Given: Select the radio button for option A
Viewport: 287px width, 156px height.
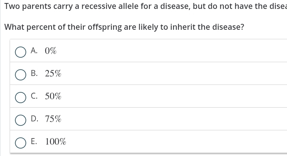Looking at the screenshot, I should tap(21, 52).
